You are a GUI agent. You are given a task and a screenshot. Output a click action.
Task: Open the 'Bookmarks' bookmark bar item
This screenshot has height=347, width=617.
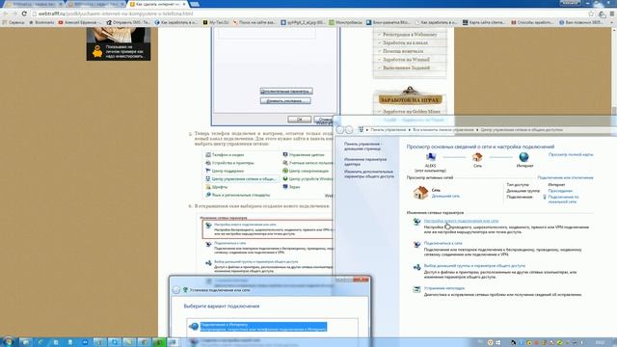tap(41, 22)
